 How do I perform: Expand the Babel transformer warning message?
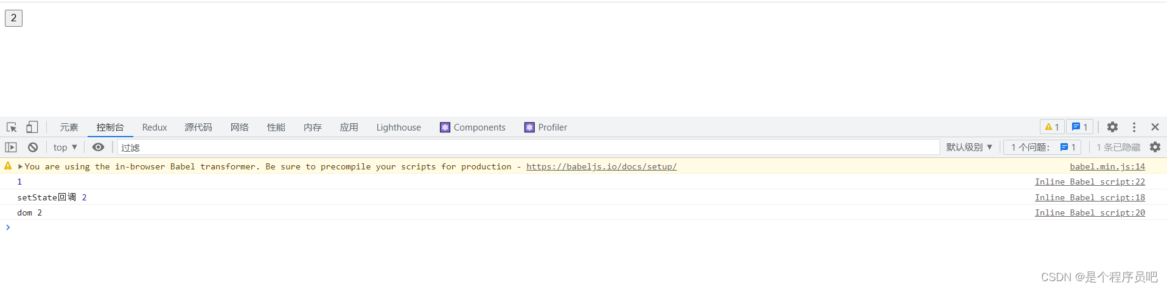coord(20,166)
